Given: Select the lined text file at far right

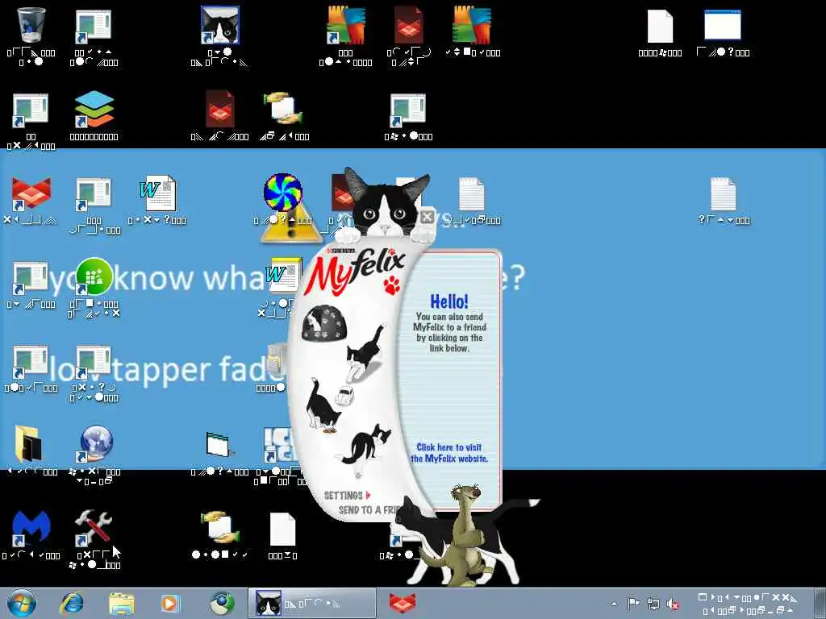Looking at the screenshot, I should 723,193.
